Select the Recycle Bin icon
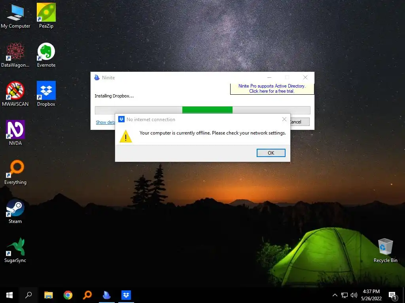The image size is (405, 303). (385, 250)
